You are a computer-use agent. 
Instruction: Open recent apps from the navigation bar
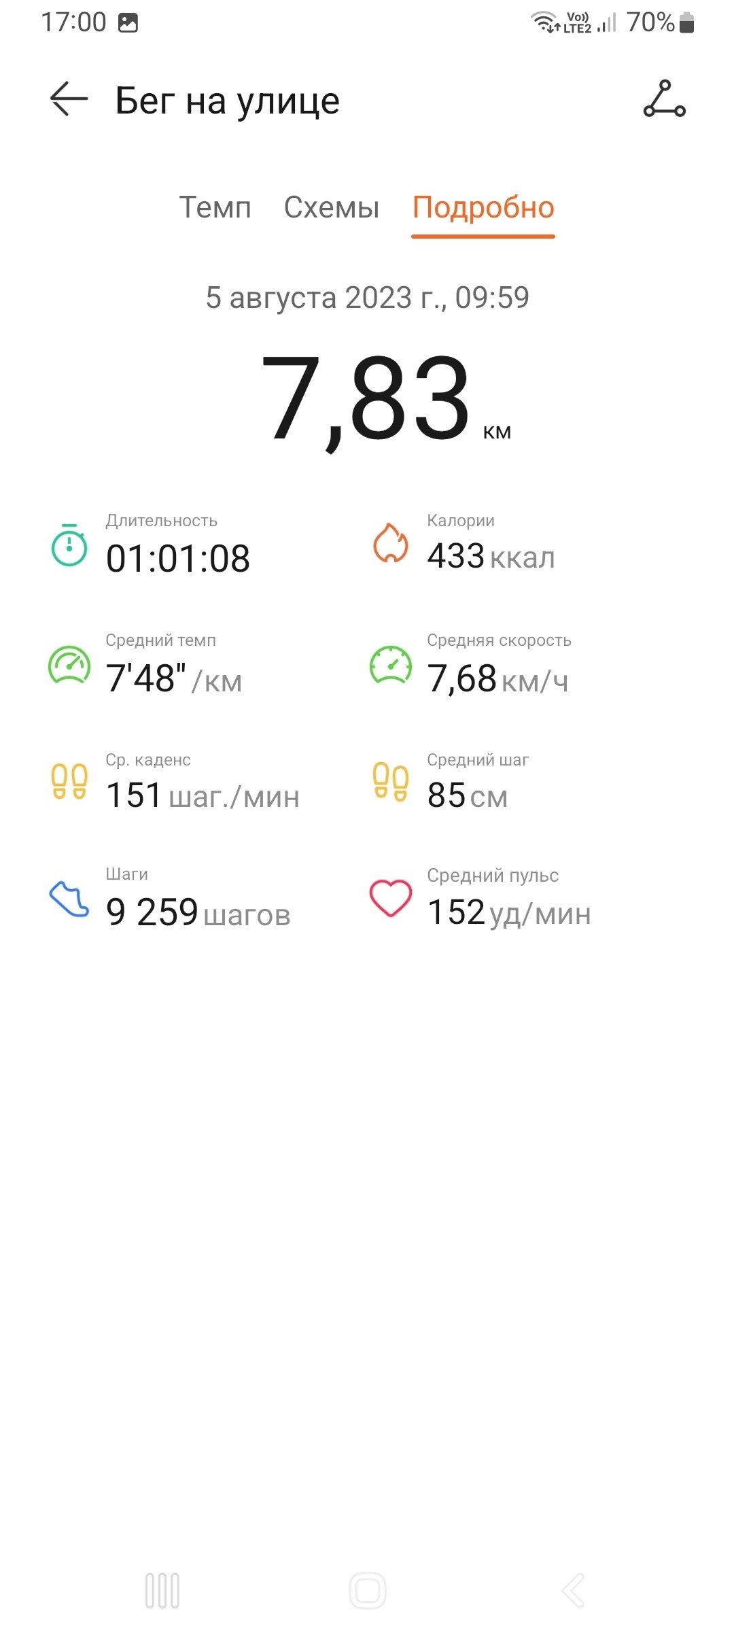pyautogui.click(x=162, y=1591)
